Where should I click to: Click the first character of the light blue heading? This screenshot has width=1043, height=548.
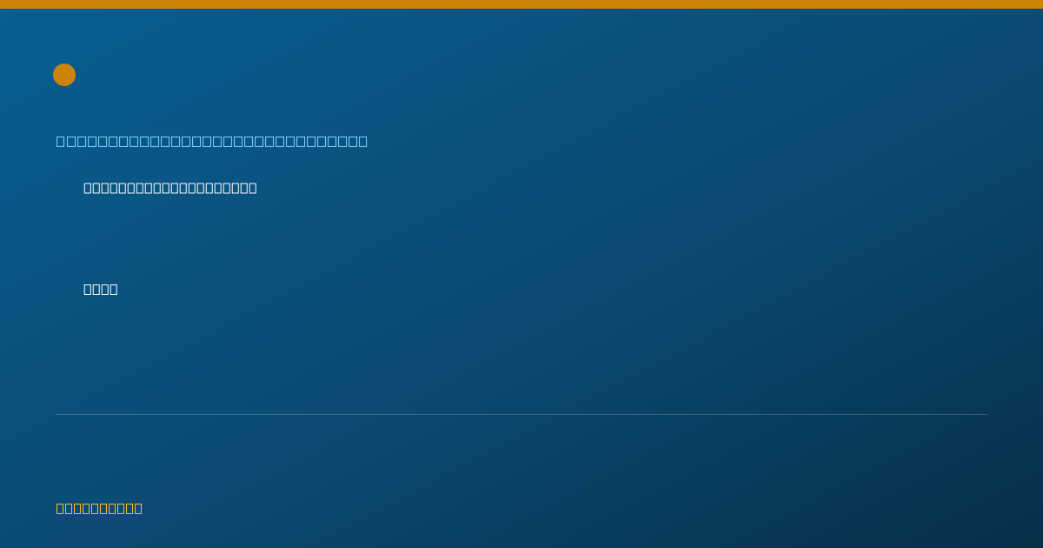pyautogui.click(x=61, y=141)
